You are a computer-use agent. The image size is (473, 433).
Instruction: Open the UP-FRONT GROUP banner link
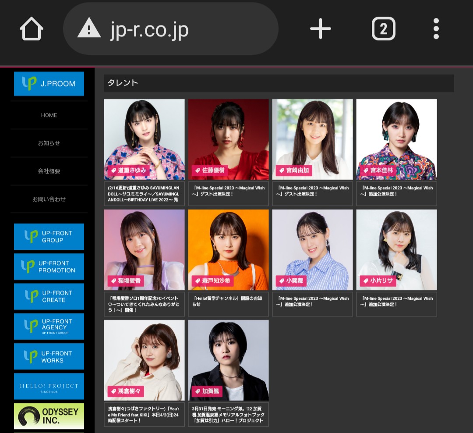[49, 237]
